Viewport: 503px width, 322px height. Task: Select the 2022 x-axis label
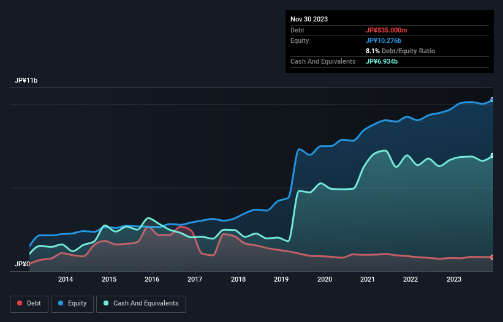coord(410,279)
